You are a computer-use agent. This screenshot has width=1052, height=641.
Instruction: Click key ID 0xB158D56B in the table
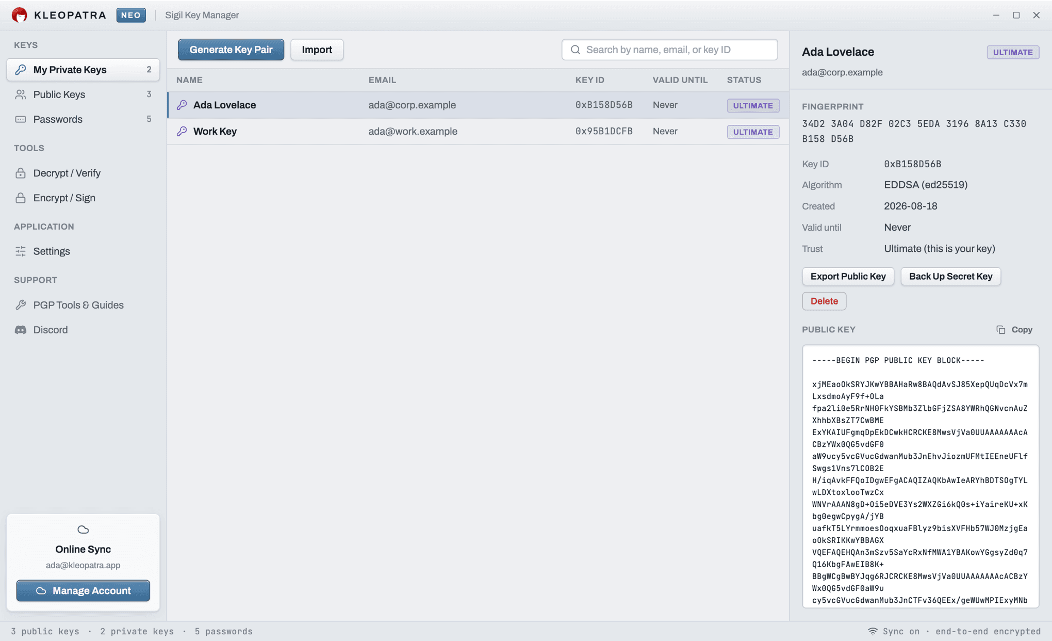(x=604, y=105)
